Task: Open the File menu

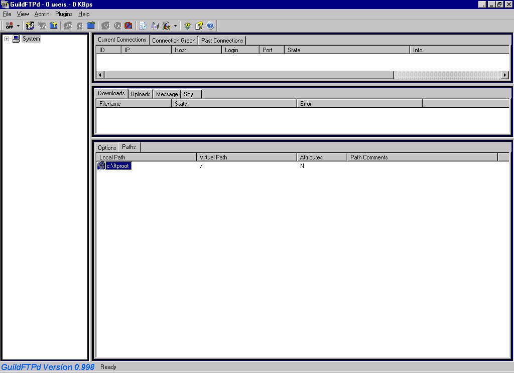Action: click(7, 14)
